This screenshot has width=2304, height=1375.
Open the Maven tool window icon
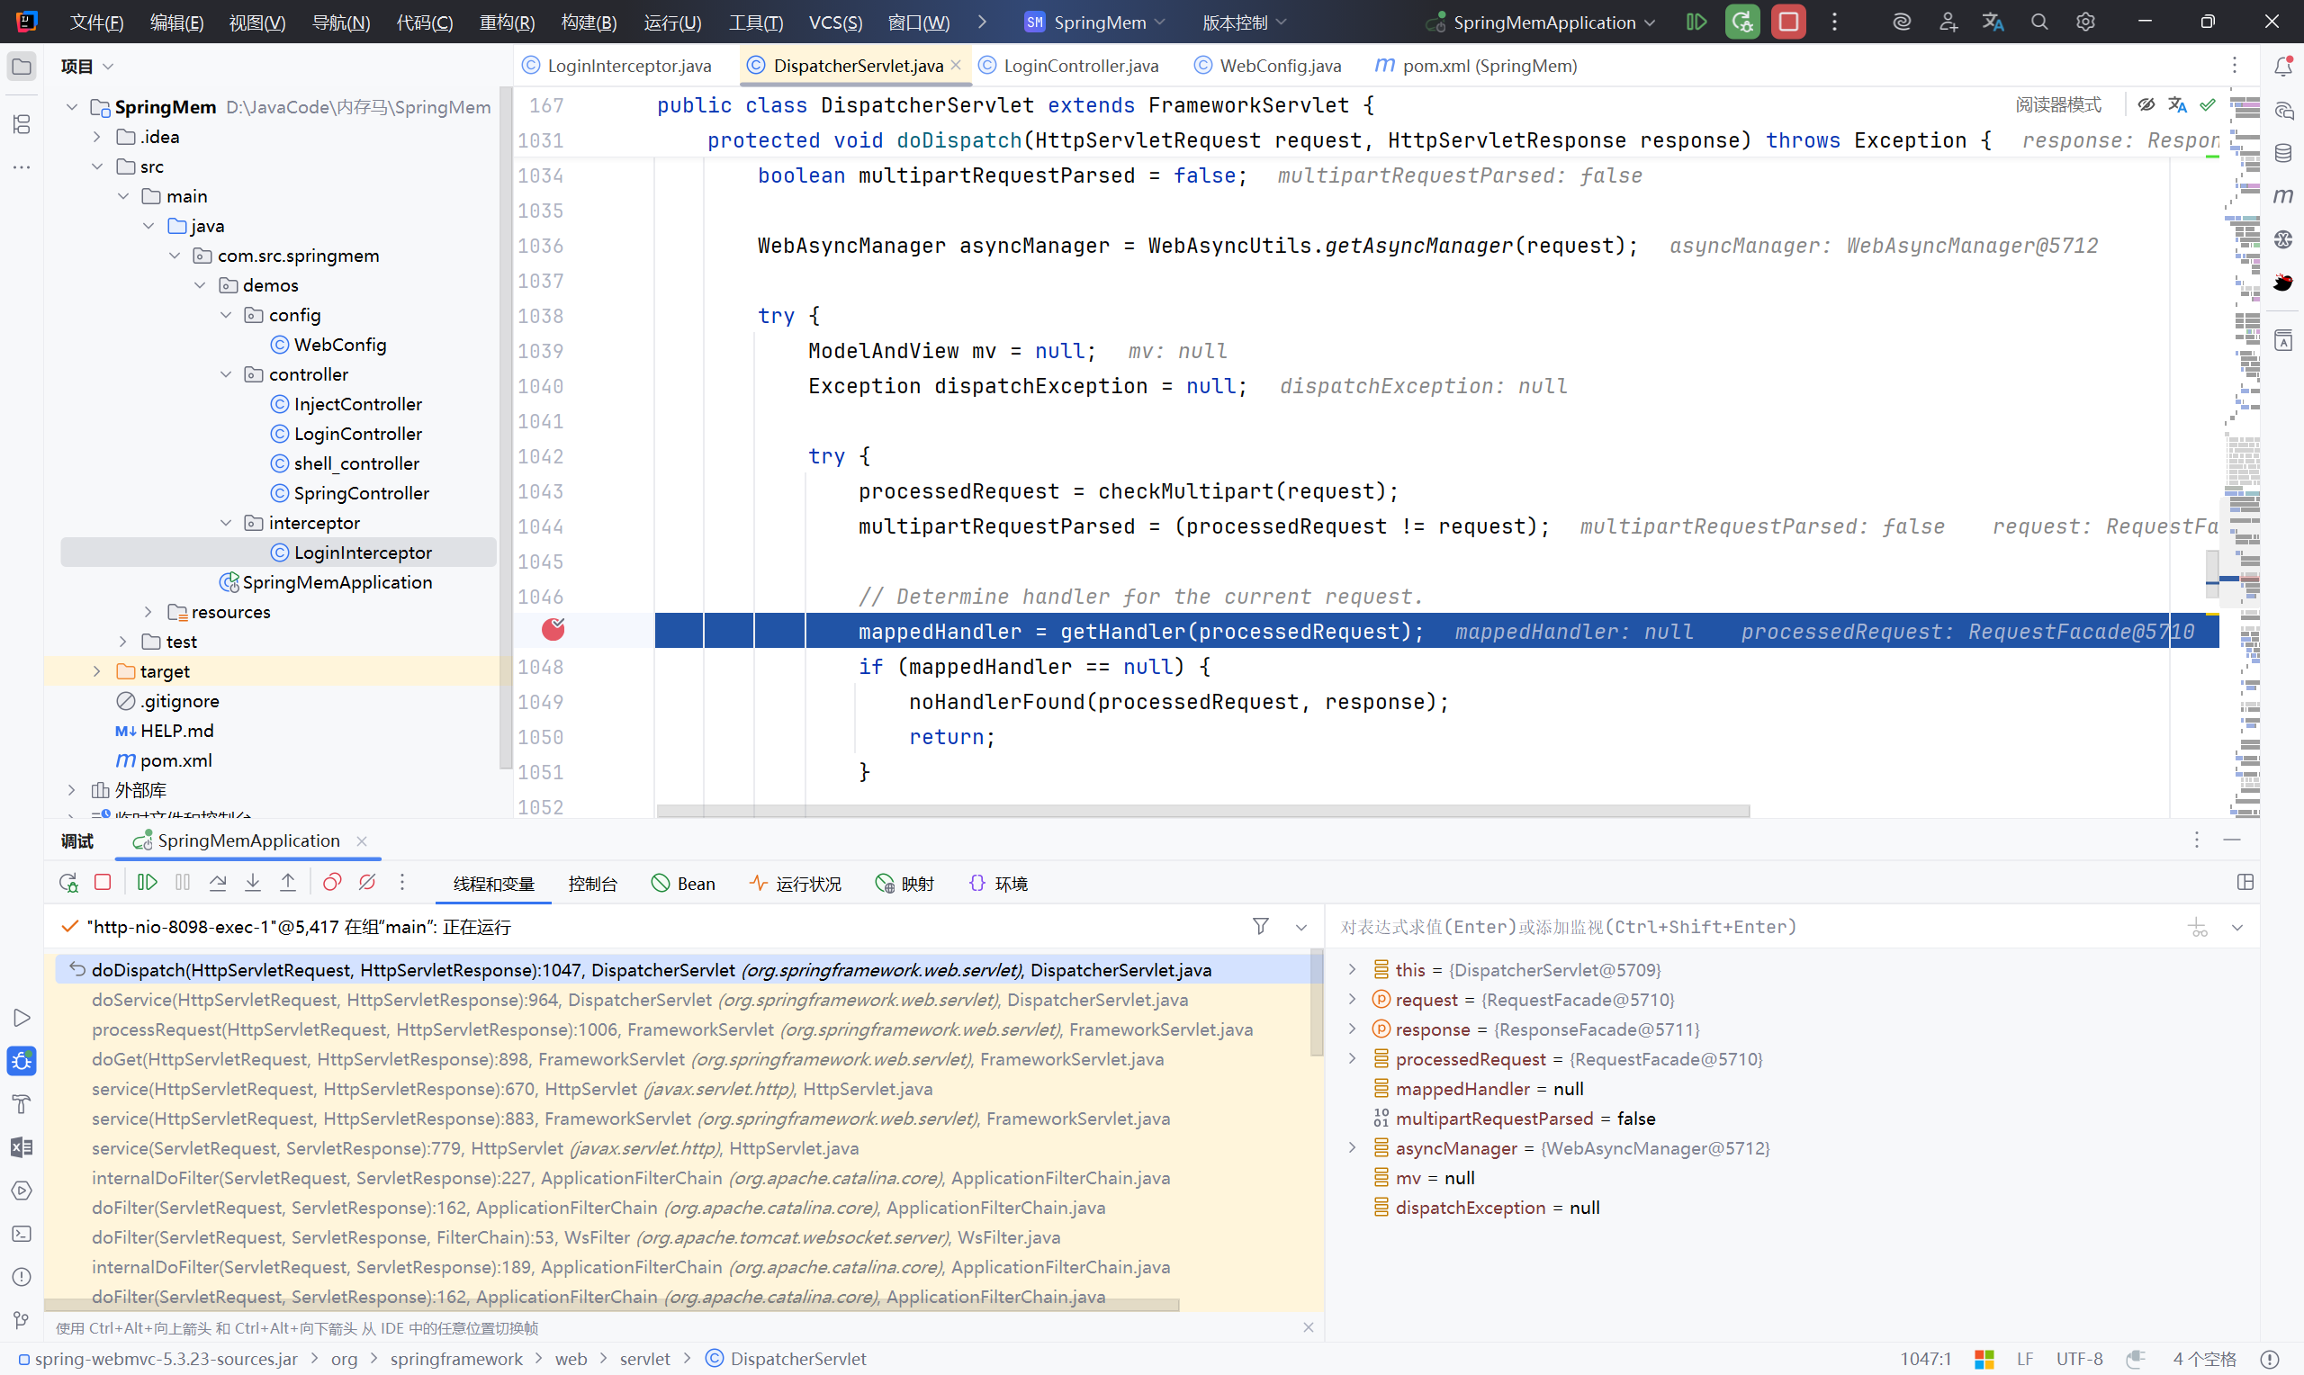[x=2282, y=195]
